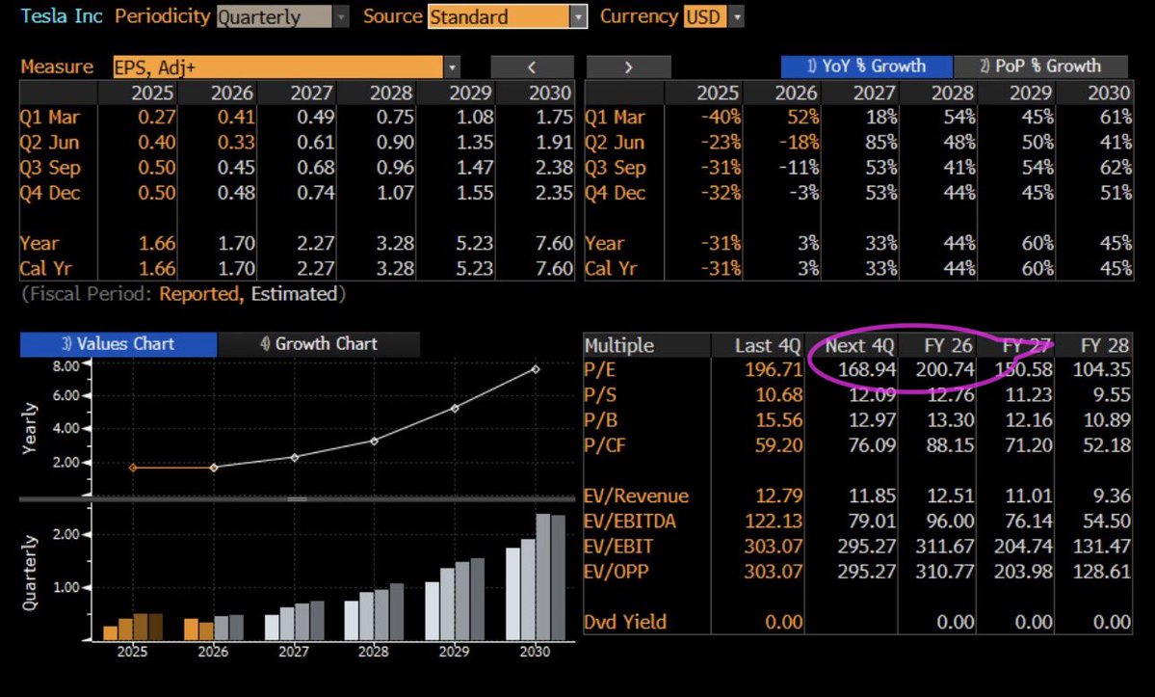Screen dimensions: 1155x697
Task: Select EV/Revenue Last 4Q value 12.79
Action: click(x=779, y=496)
